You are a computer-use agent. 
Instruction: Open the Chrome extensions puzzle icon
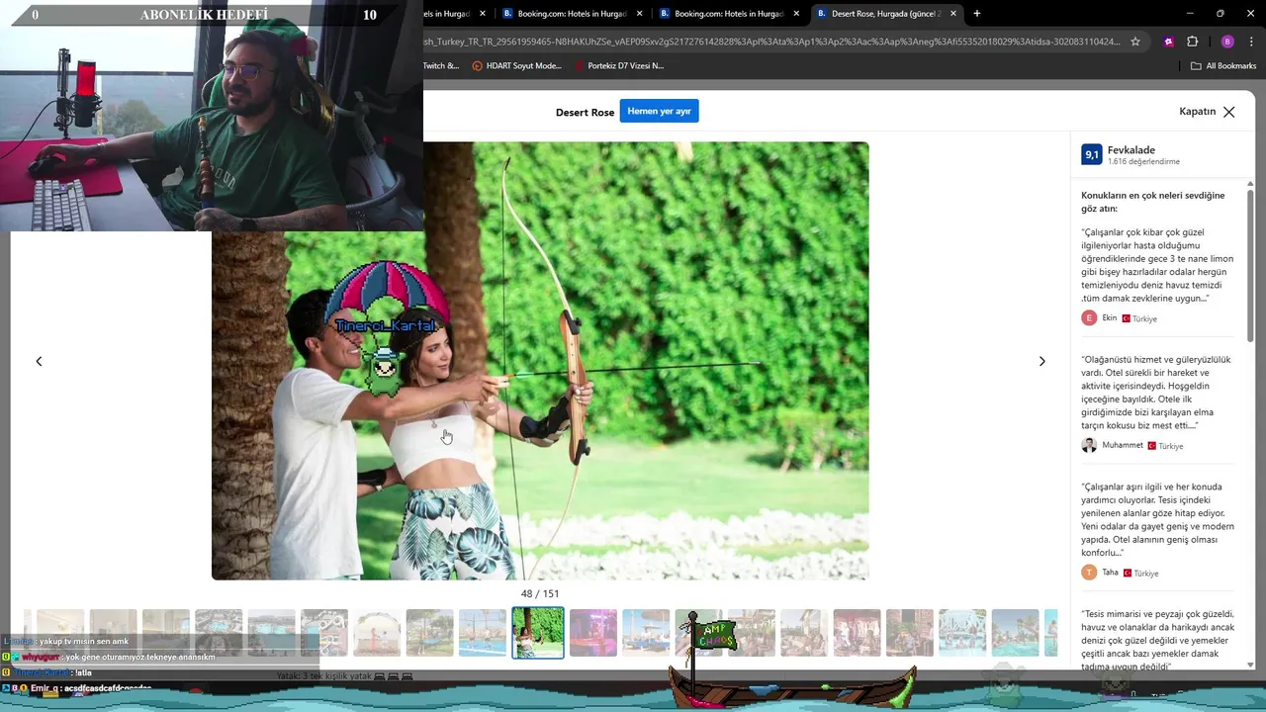click(1192, 42)
